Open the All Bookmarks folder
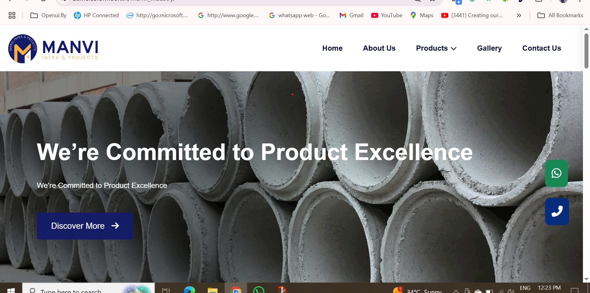The height and width of the screenshot is (293, 590). (560, 15)
